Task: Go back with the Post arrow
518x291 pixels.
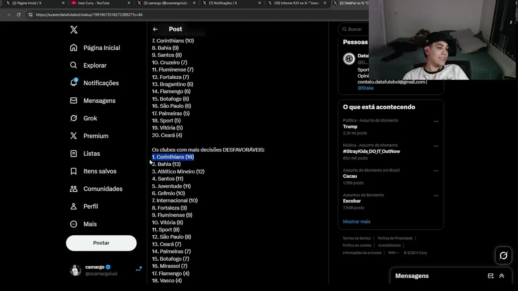Action: point(155,29)
